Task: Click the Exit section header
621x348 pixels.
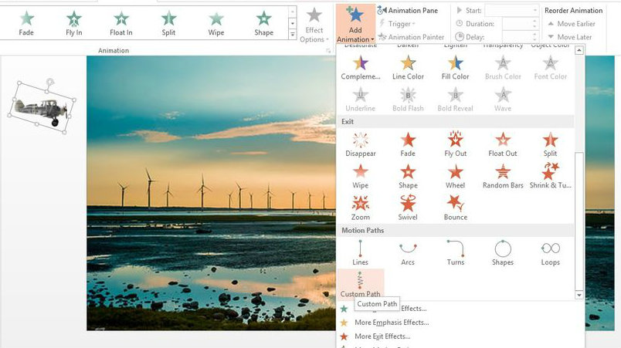Action: coord(456,121)
